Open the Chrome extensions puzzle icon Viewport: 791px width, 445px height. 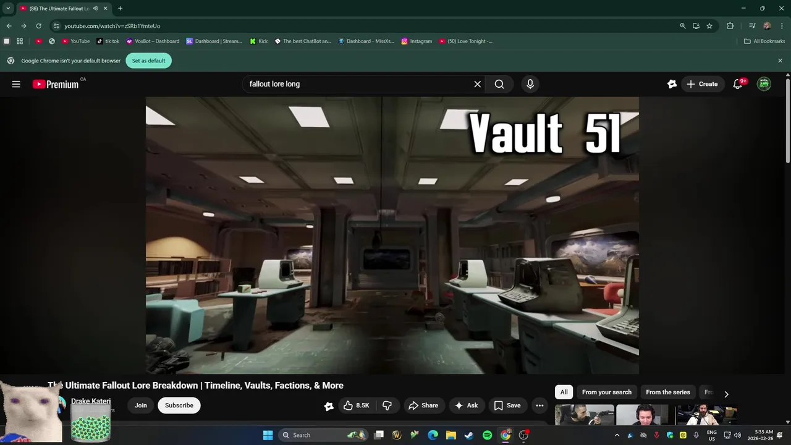730,26
